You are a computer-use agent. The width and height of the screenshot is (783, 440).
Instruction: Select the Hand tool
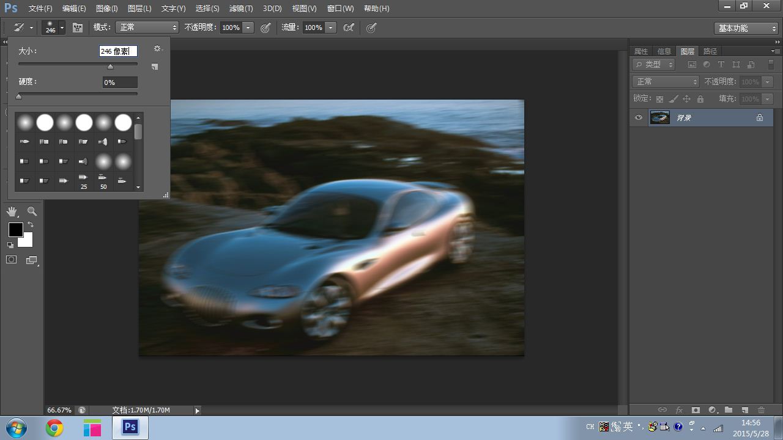(x=12, y=211)
